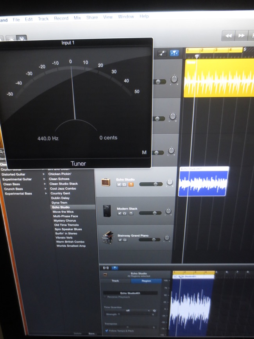The width and height of the screenshot is (254, 339).
Task: Open the Window menu
Action: click(126, 17)
